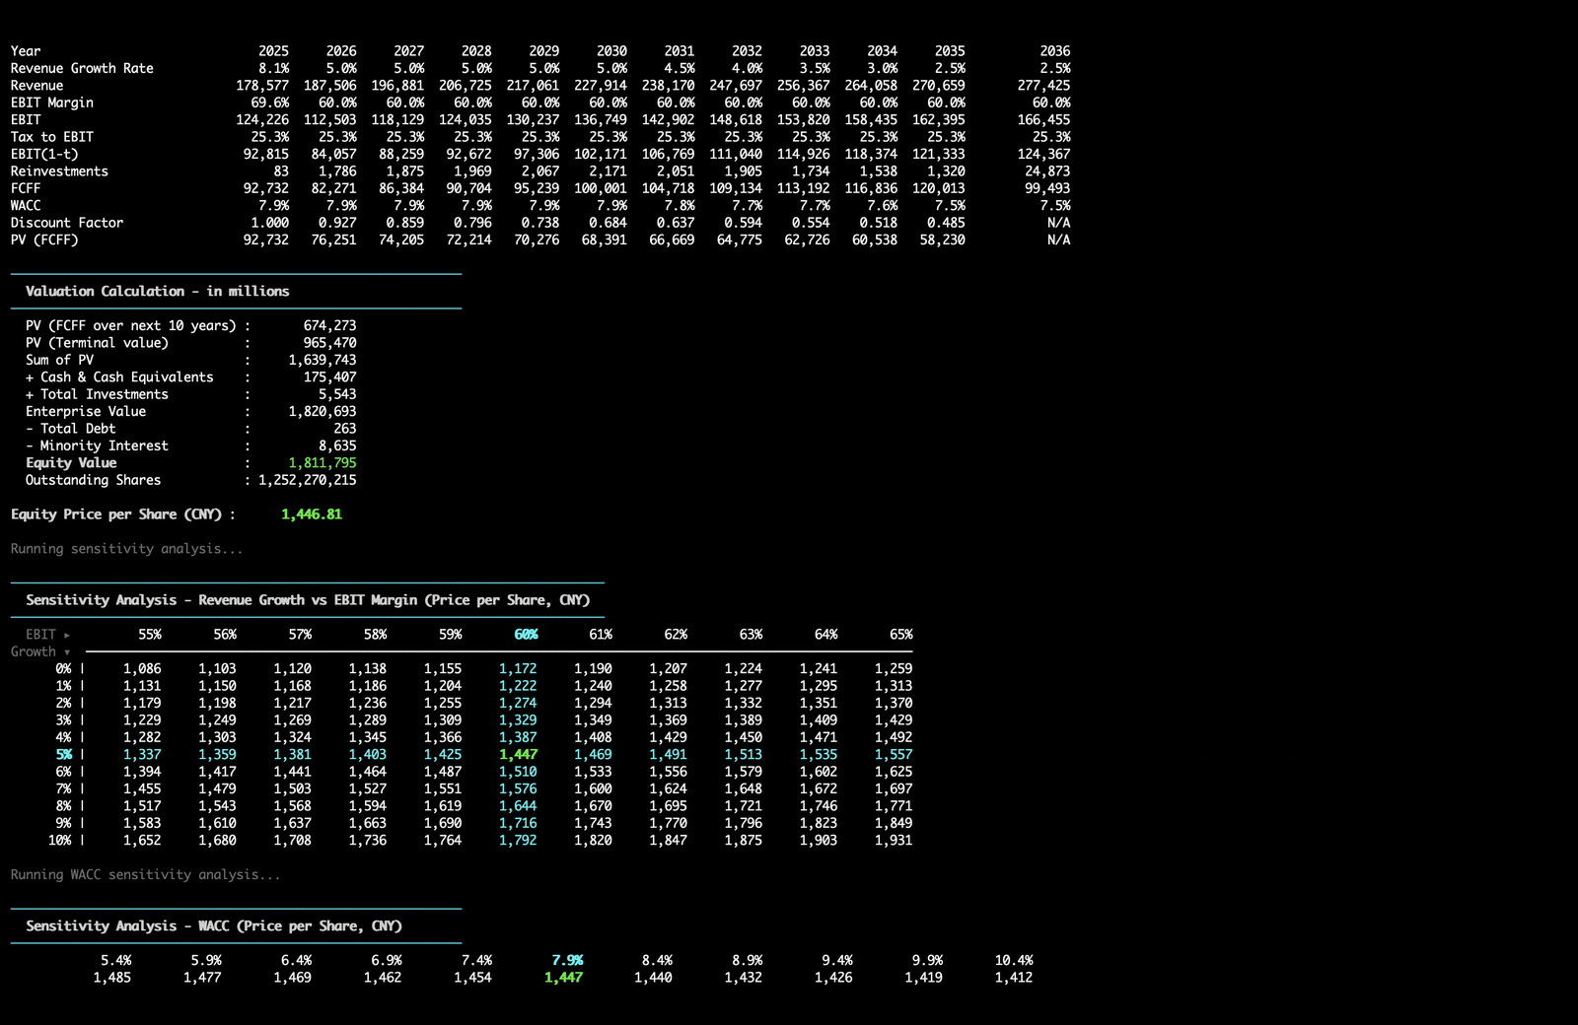This screenshot has height=1025, width=1578.
Task: Click enterprise value '1,820,693'
Action: [323, 411]
